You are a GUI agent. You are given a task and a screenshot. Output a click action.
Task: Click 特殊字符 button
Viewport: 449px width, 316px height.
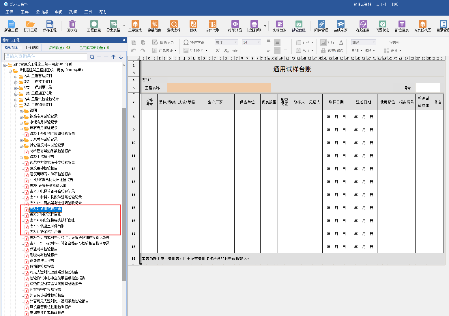pyautogui.click(x=194, y=42)
